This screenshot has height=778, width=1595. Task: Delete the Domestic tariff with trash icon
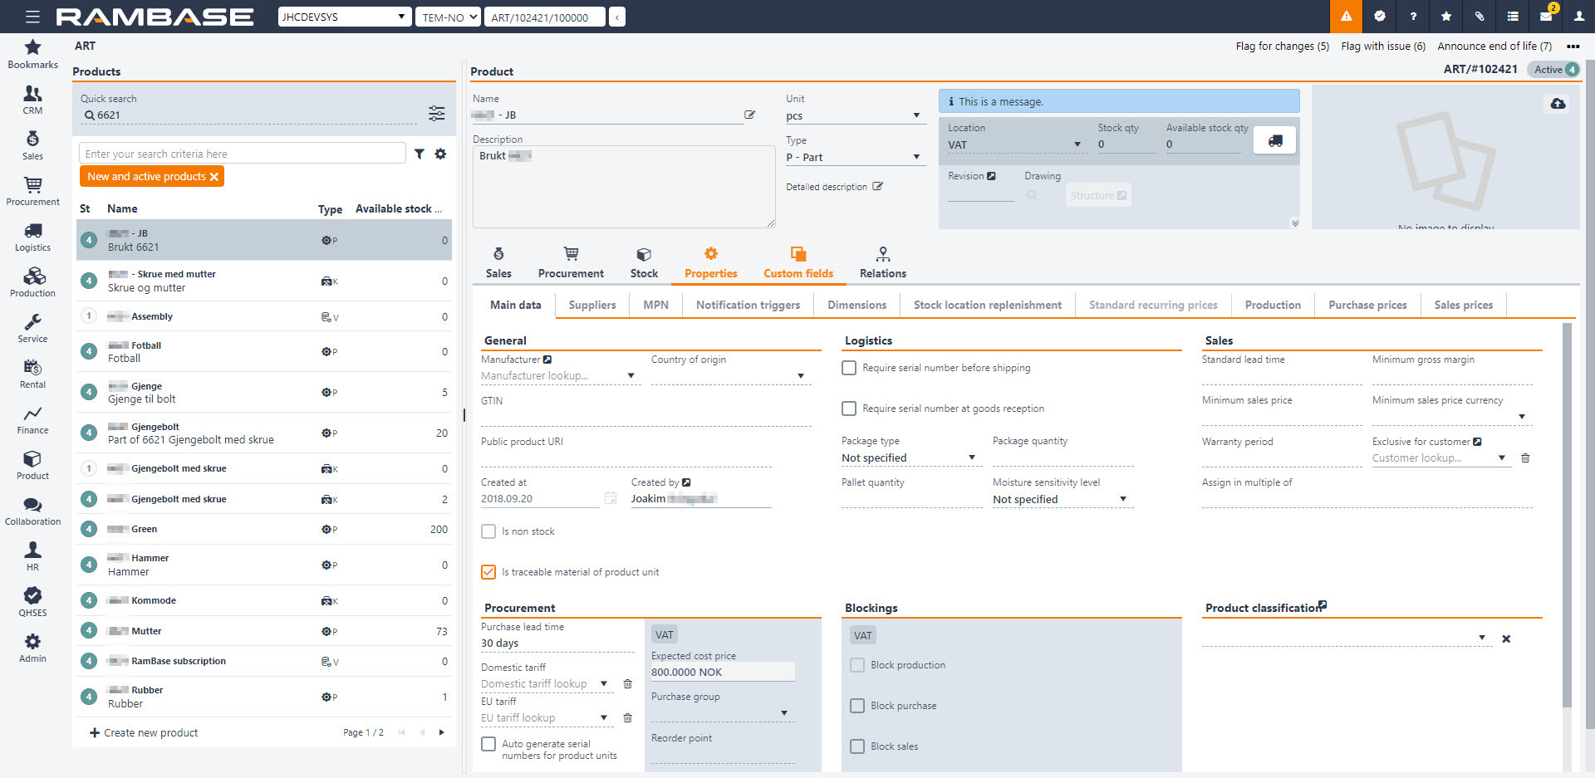628,684
